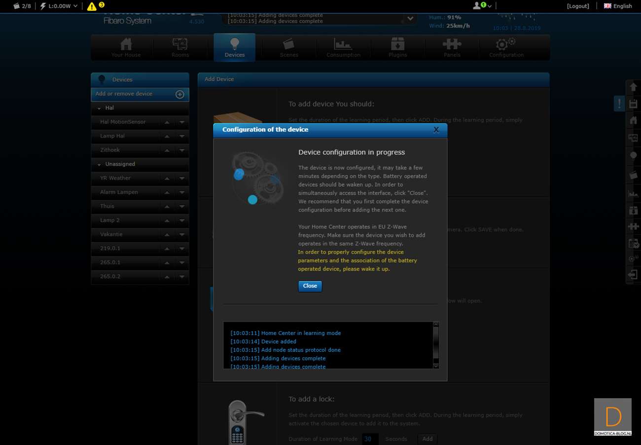Click the panels puzzle icon in right sidebar
641x445 pixels.
click(x=634, y=227)
